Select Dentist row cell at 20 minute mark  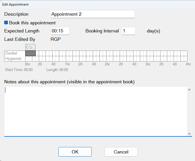(40, 53)
